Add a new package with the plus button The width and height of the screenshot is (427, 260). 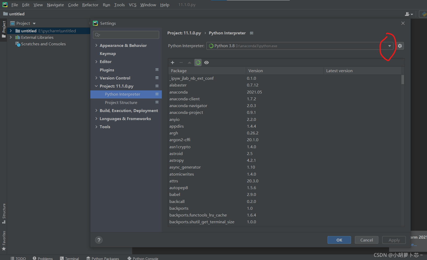click(173, 63)
